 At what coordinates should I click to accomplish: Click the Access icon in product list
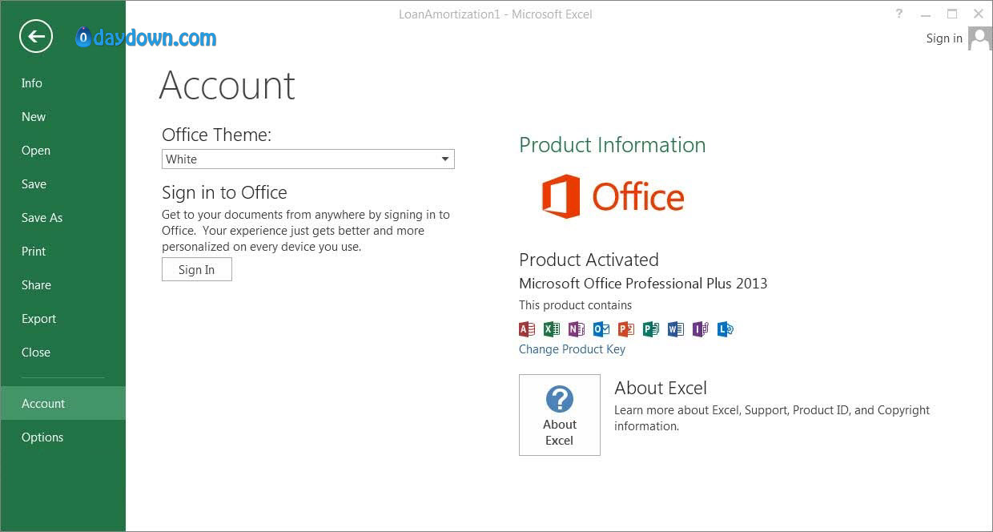click(x=527, y=329)
